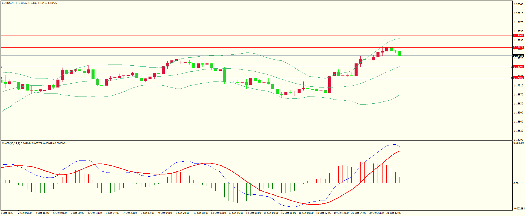Click the 1.19330 price axis label
Image resolution: width=525 pixels, height=216 pixels.
519,31
